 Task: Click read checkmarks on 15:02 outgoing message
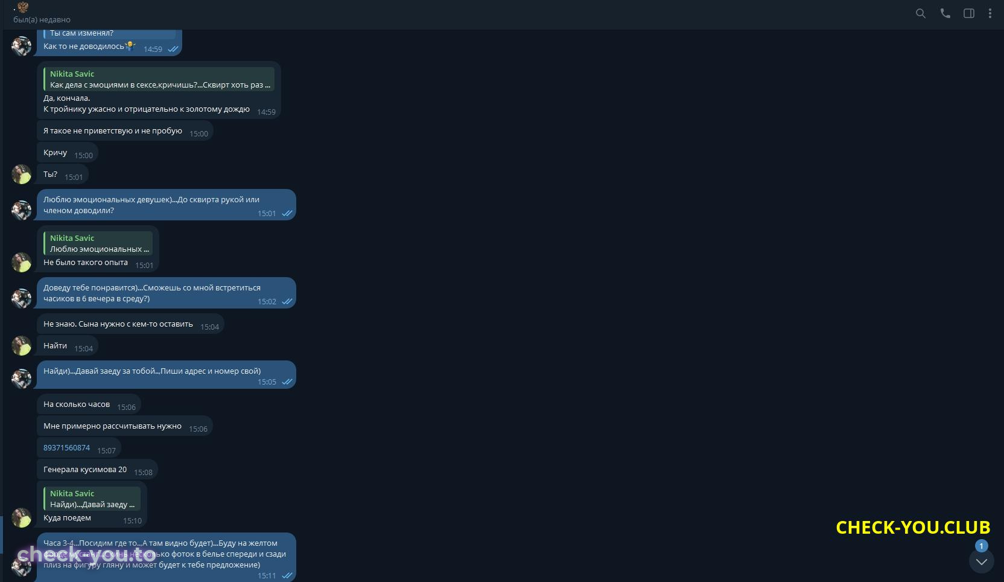tap(287, 302)
